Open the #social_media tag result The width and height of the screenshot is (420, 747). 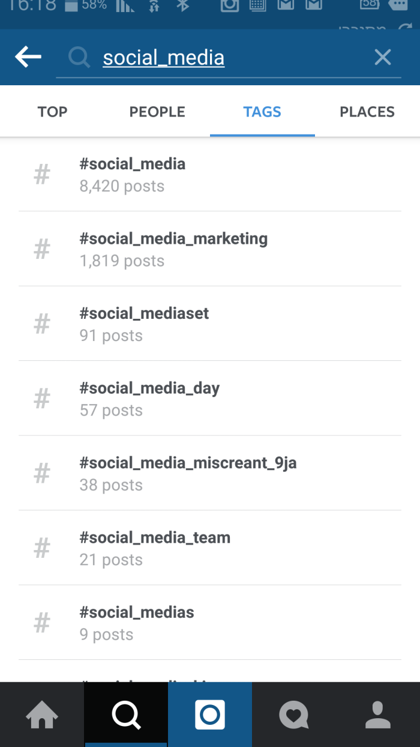(x=210, y=174)
